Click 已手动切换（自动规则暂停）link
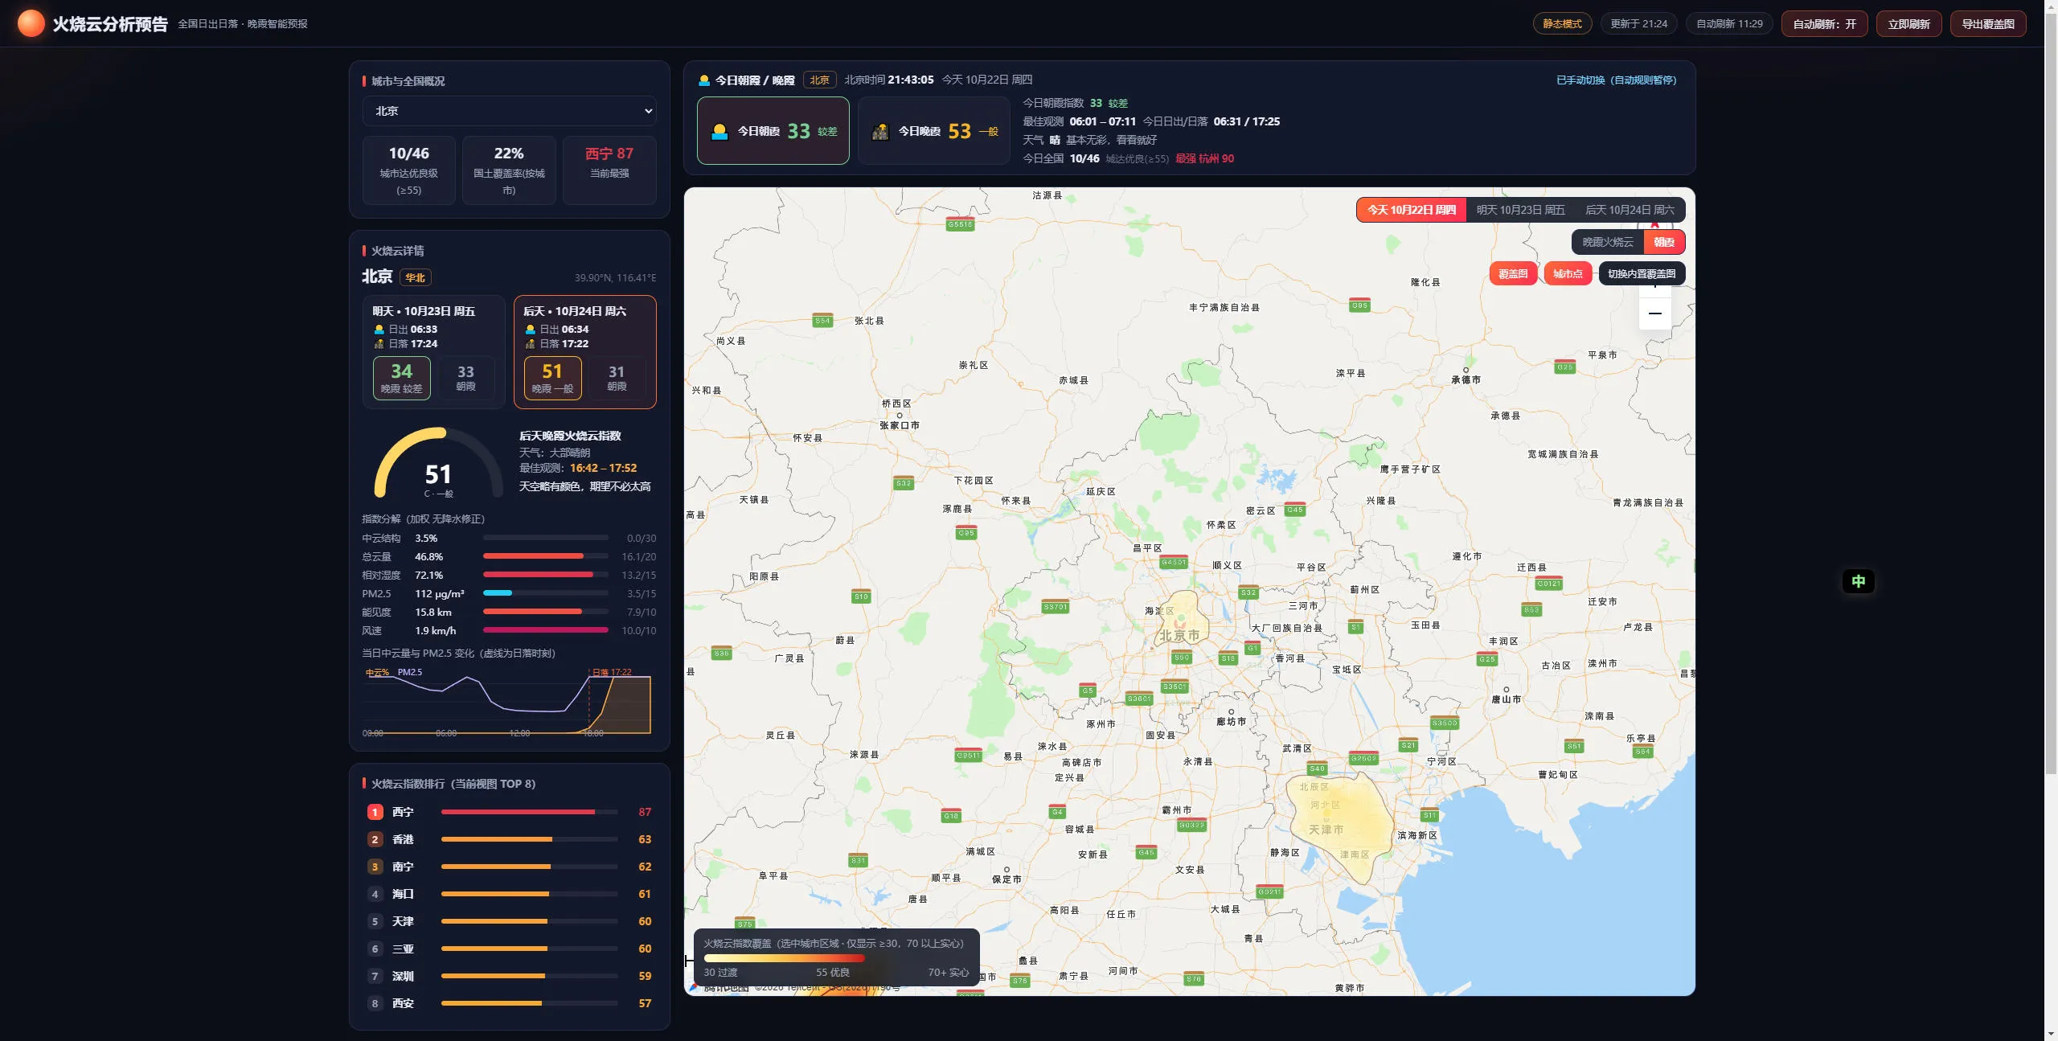This screenshot has height=1041, width=2058. [x=1616, y=80]
